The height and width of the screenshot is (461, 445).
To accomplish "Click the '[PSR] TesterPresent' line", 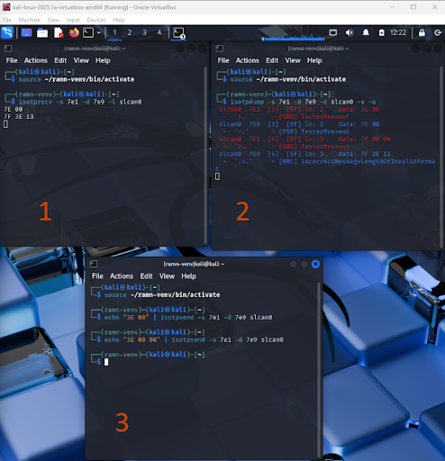I will click(313, 131).
